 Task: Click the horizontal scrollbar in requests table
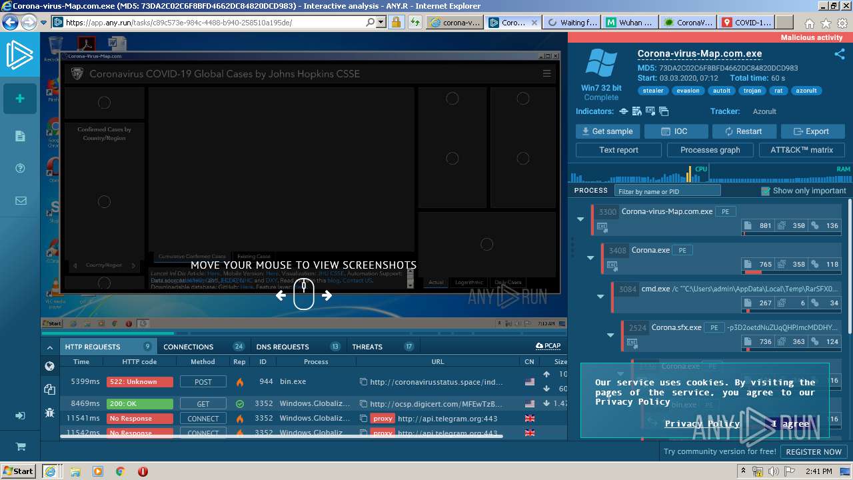point(281,437)
